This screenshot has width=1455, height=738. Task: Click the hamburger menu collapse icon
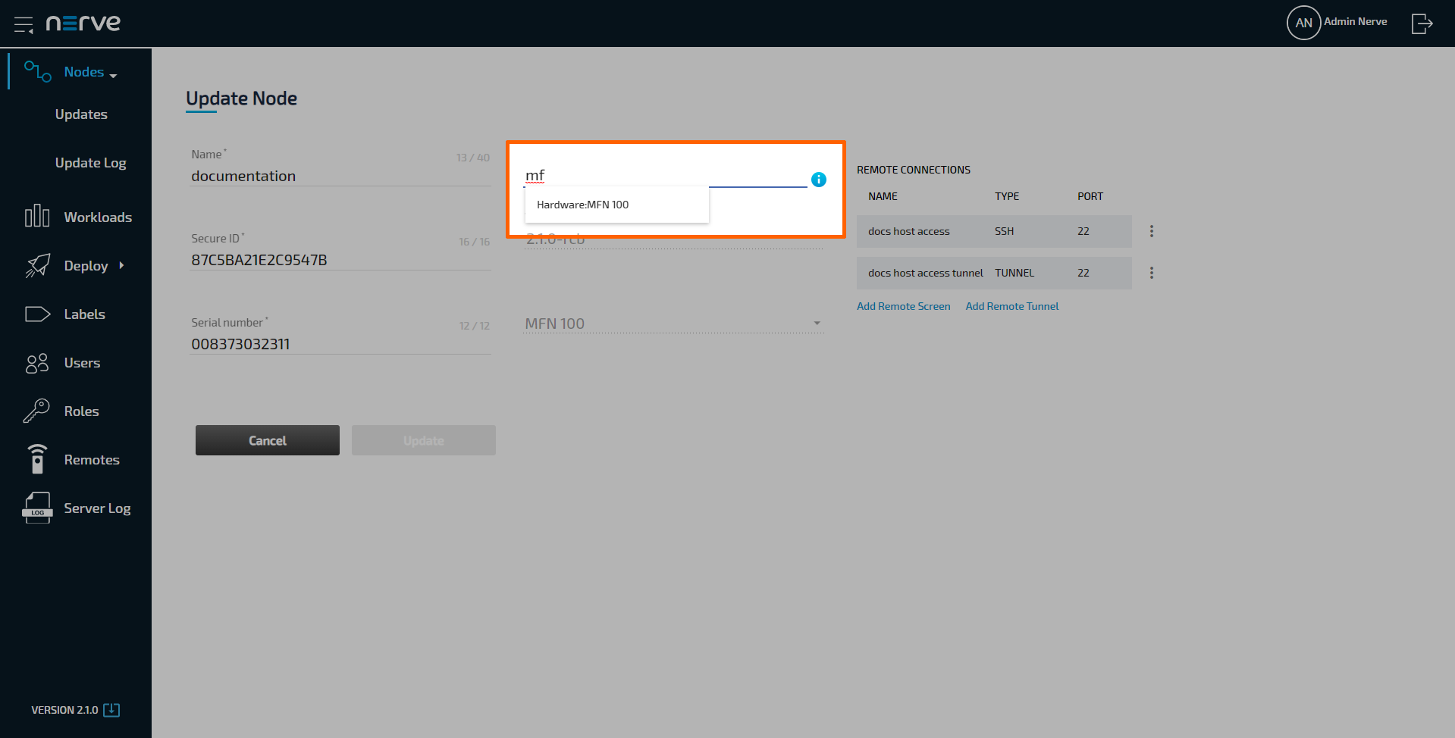[24, 24]
